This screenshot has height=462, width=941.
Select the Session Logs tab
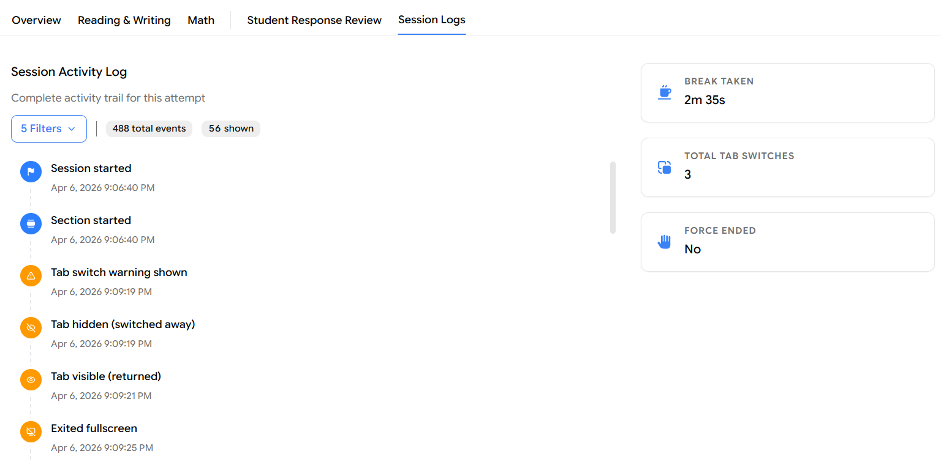tap(432, 20)
